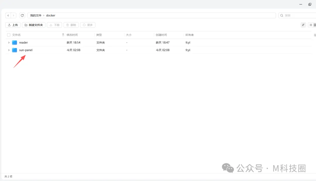Open column settings icon at header right

tap(315, 35)
